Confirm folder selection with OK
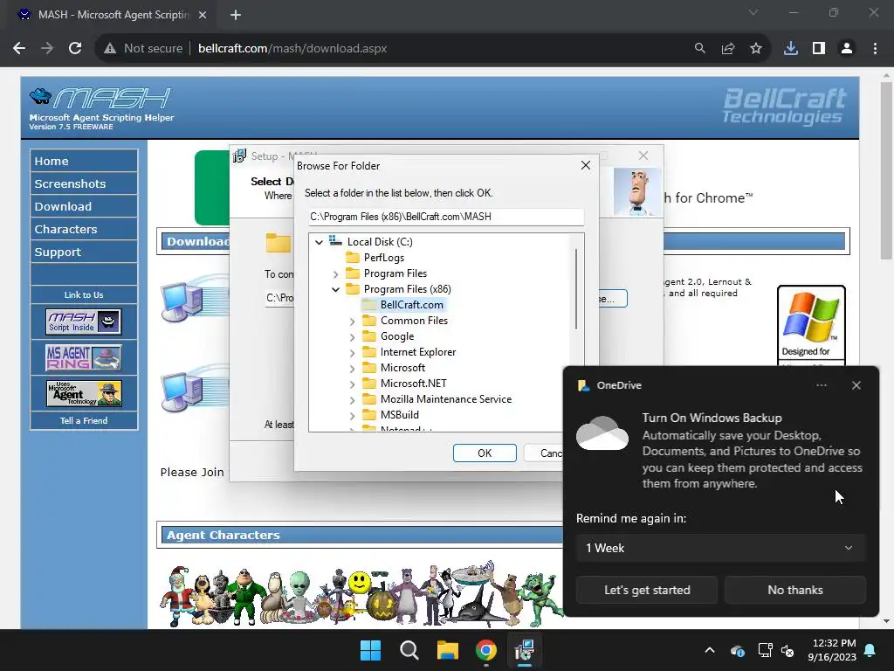 485,453
